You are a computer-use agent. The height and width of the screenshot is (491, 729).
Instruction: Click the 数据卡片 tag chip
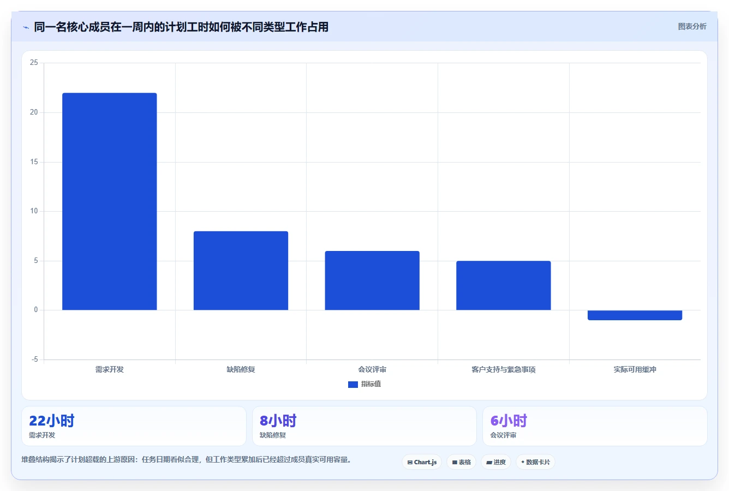(535, 462)
